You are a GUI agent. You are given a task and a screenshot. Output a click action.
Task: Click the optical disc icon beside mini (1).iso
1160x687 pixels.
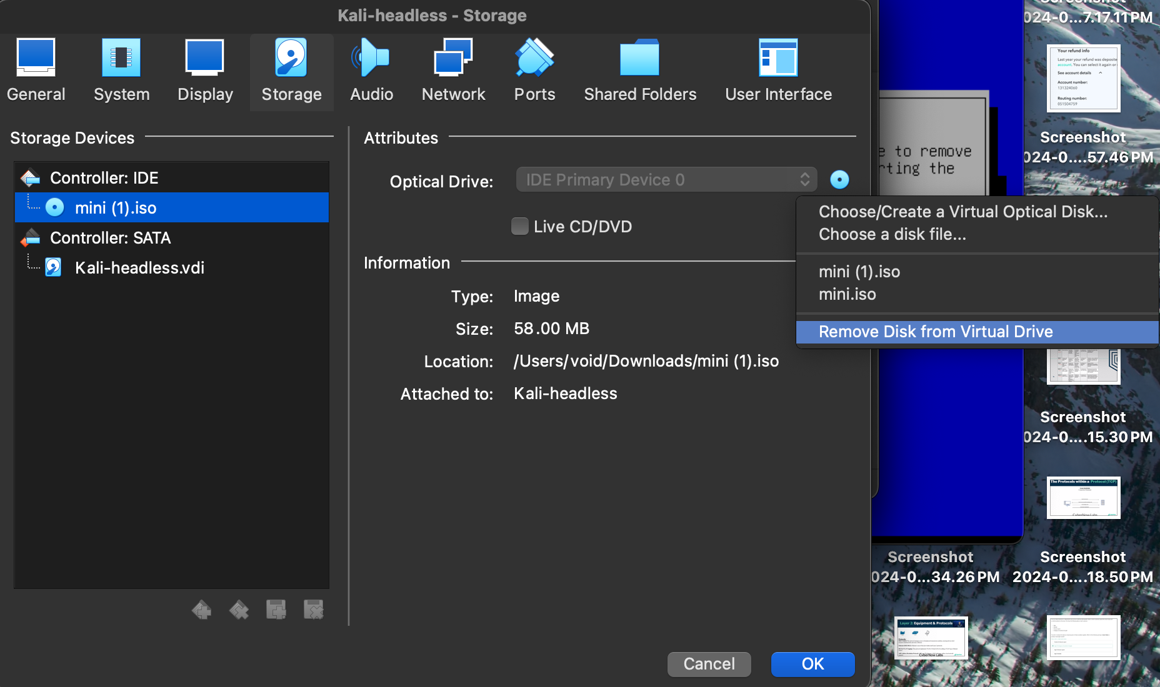coord(55,207)
